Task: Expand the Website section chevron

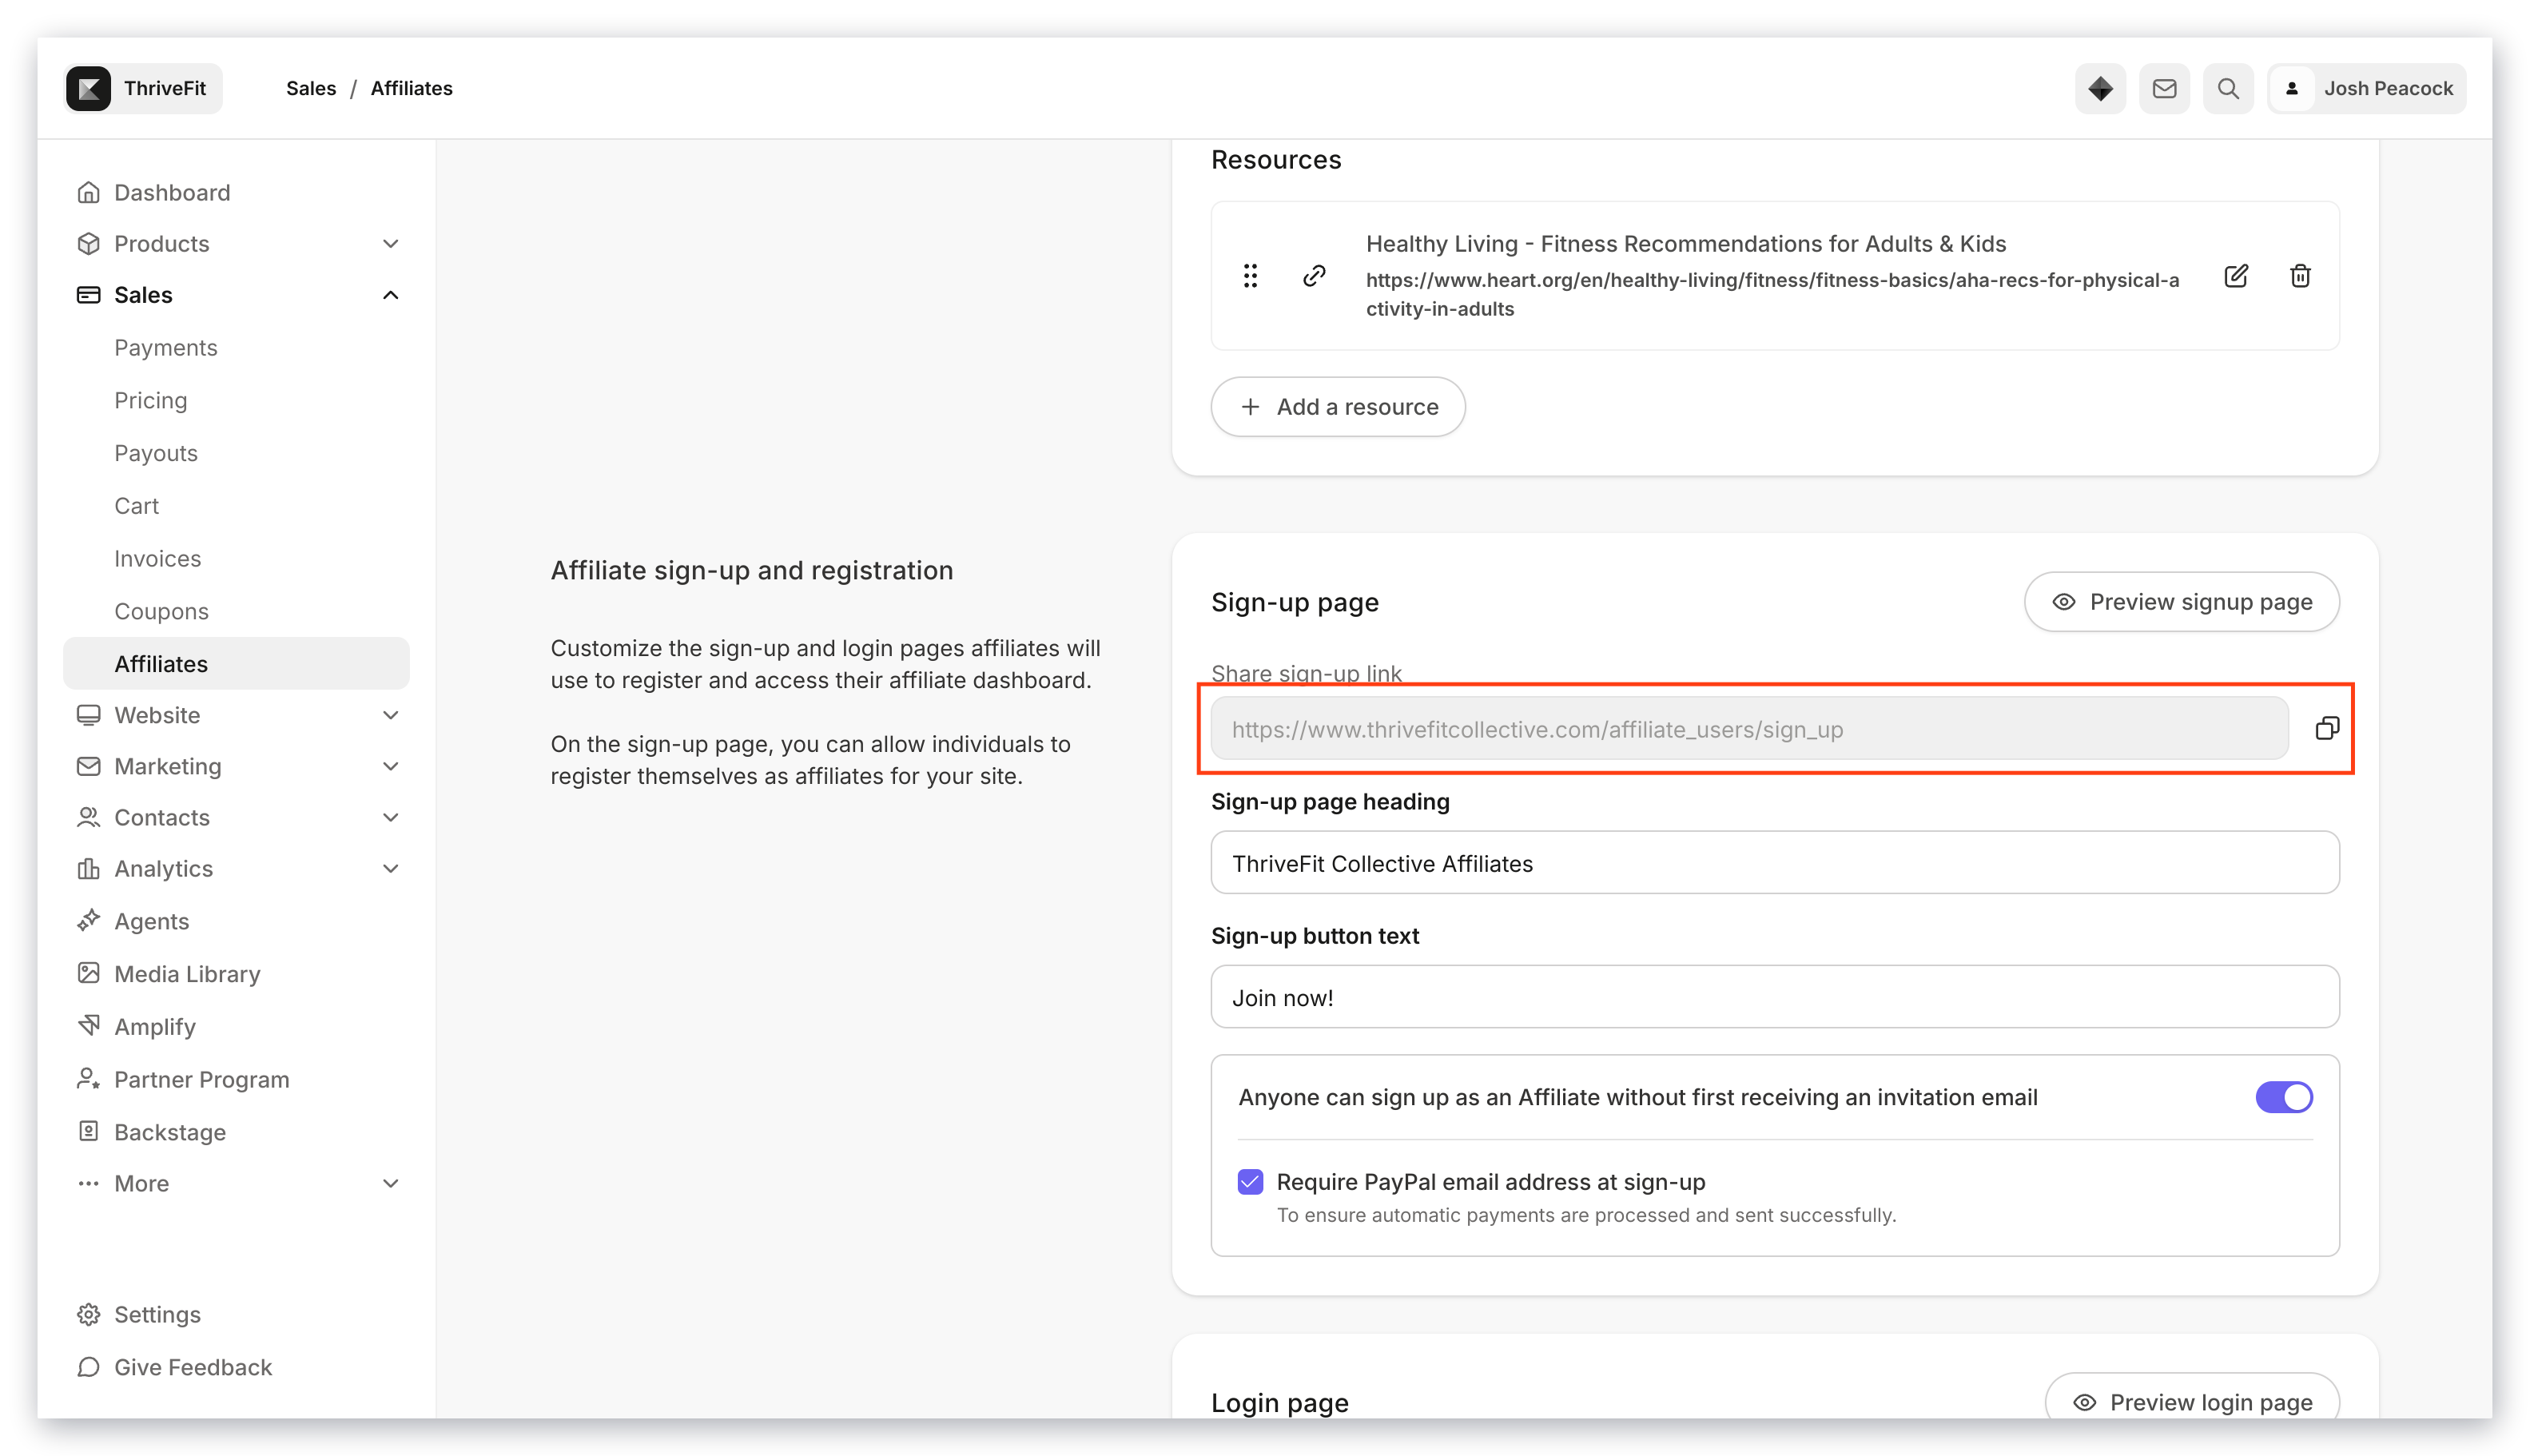Action: coord(391,715)
